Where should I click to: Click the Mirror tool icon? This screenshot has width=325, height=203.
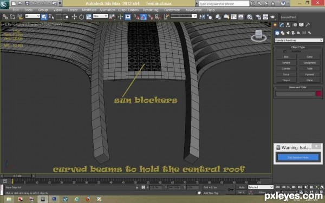coord(202,17)
